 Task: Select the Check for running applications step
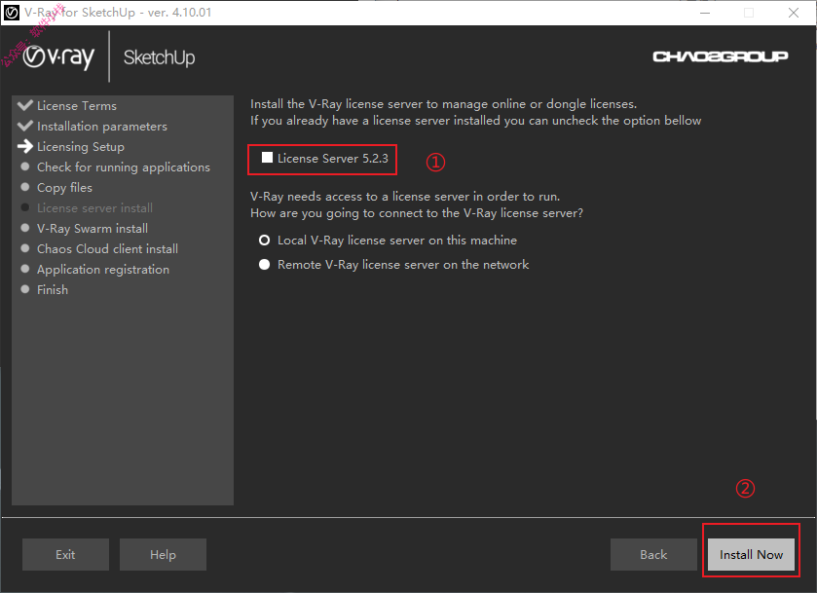pyautogui.click(x=124, y=167)
